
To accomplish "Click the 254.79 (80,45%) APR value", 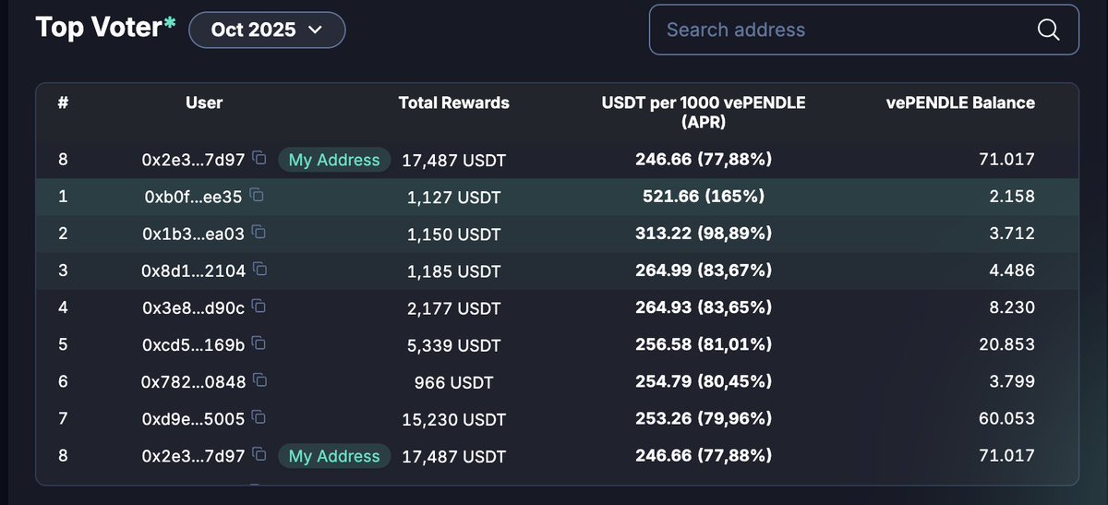I will (x=704, y=381).
